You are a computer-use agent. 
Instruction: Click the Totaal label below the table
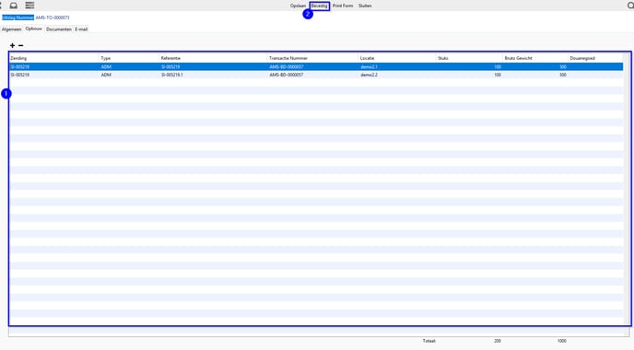[429, 341]
